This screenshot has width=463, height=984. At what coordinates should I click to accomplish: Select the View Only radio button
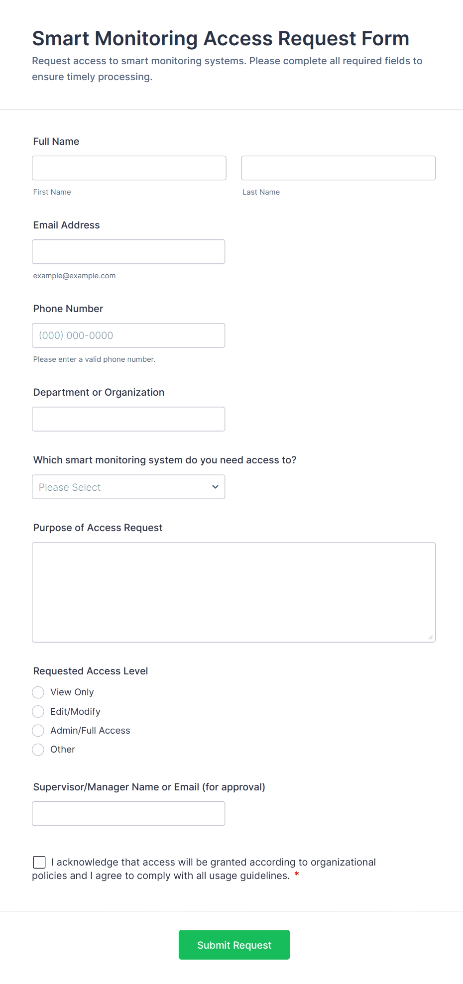[x=38, y=692]
